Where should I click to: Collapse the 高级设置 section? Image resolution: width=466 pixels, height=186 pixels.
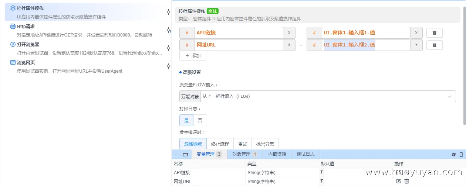[190, 72]
